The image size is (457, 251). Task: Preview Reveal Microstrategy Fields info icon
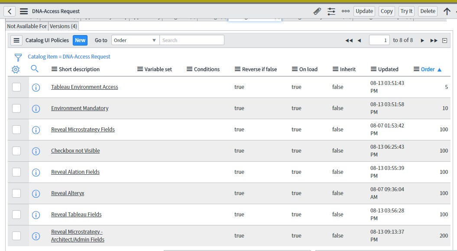pyautogui.click(x=36, y=130)
